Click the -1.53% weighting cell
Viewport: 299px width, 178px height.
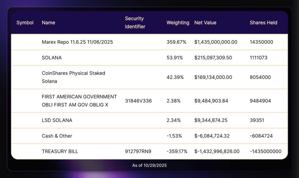click(x=174, y=136)
